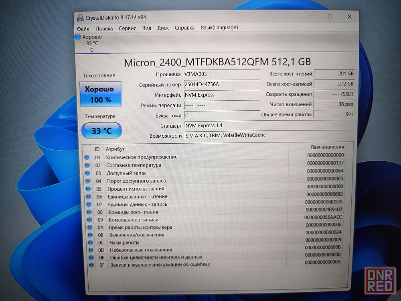Viewport: 401px width, 301px height.
Task: Click the Атрибут column header
Action: 115,149
